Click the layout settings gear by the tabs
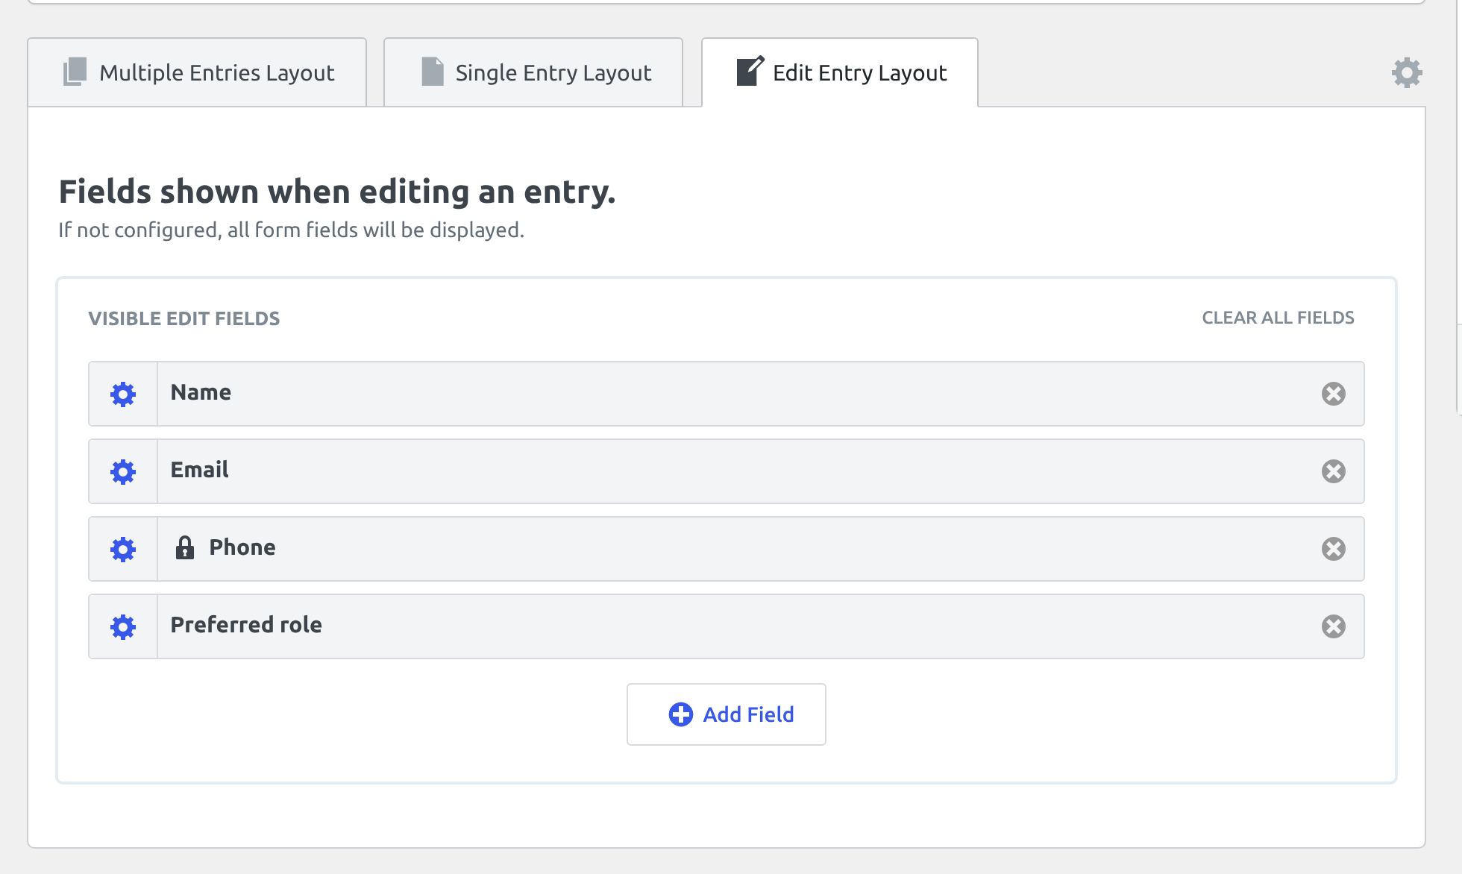1462x874 pixels. tap(1407, 72)
